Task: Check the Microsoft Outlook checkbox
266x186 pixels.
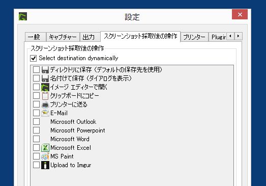Action: tap(36, 122)
